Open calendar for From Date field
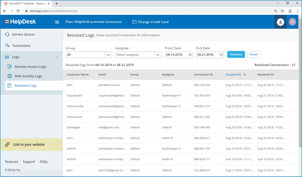302x177 pixels. 190,55
